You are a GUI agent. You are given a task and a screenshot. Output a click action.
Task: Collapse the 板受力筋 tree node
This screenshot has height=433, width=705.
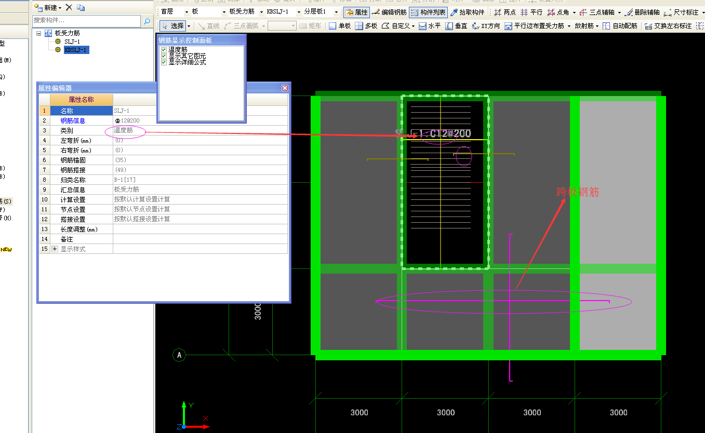39,33
